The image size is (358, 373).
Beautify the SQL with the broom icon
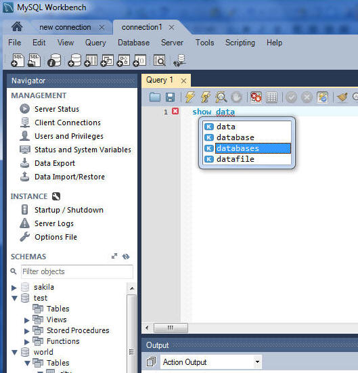pyautogui.click(x=342, y=97)
